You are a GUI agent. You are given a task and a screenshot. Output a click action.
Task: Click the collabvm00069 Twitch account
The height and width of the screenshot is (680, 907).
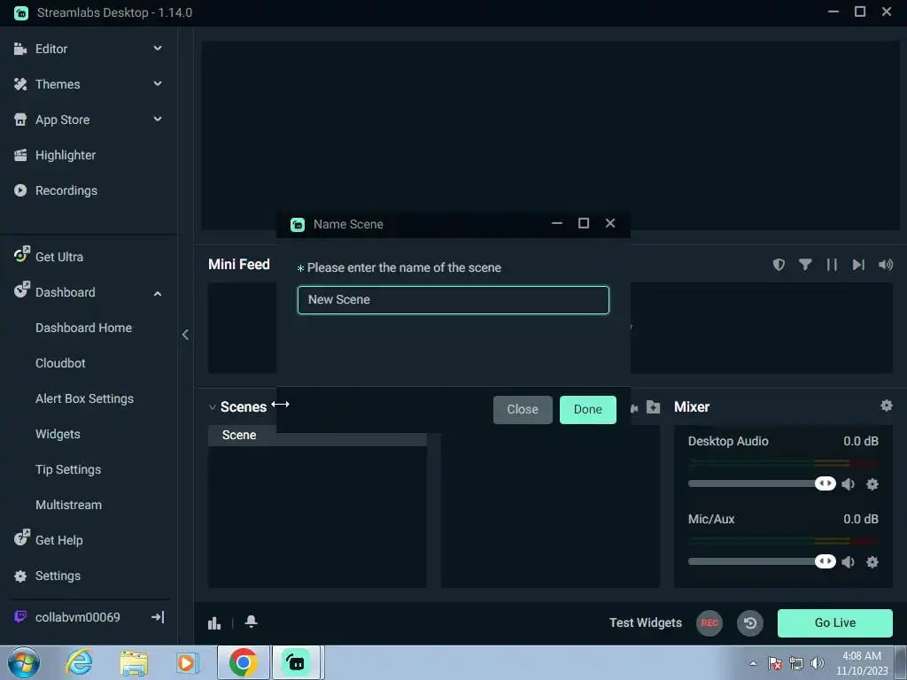click(78, 617)
